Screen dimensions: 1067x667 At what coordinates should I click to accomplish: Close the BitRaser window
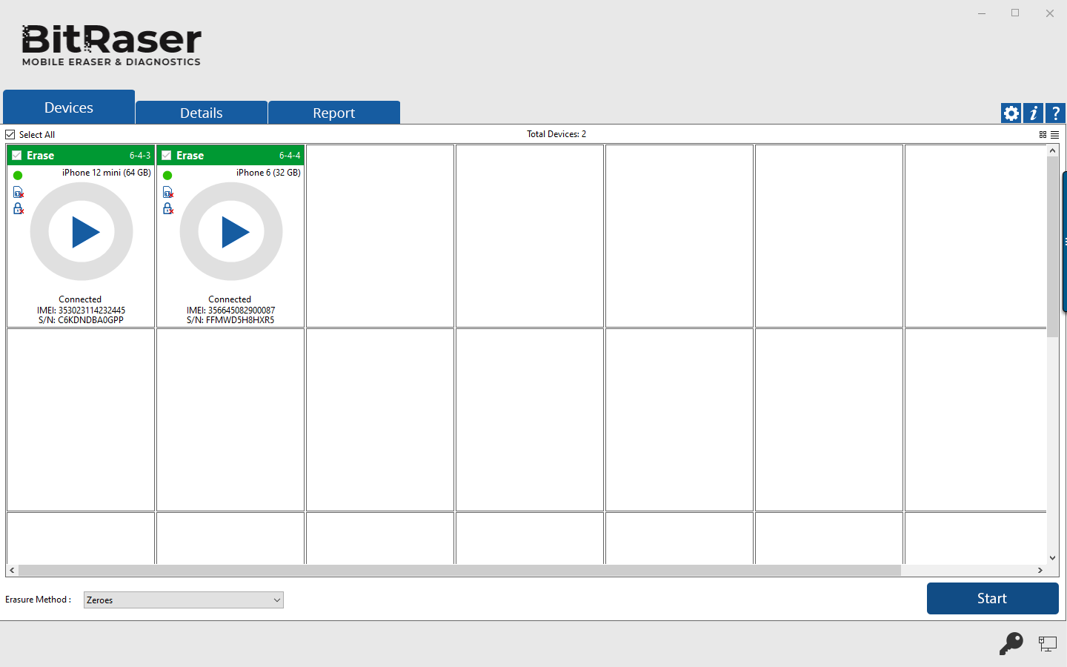[x=1050, y=13]
